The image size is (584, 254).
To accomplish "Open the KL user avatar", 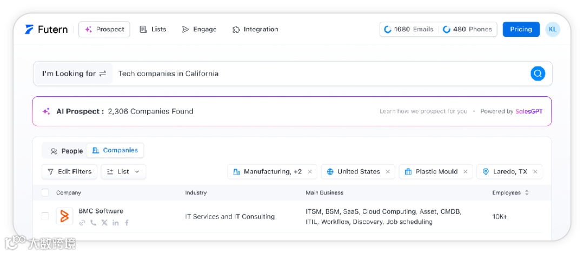I will coord(552,29).
